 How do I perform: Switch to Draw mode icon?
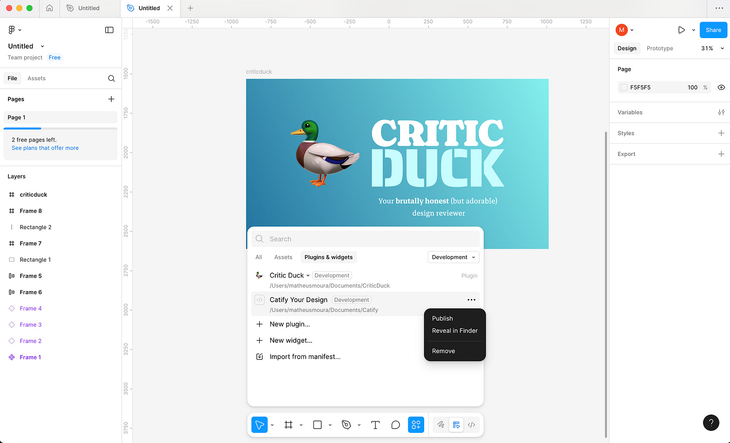441,424
